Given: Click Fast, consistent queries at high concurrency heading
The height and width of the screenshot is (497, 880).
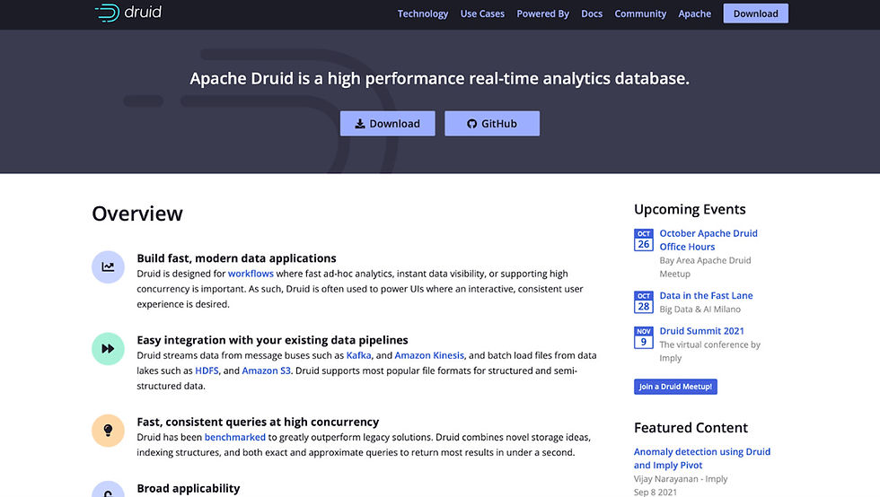Looking at the screenshot, I should 258,422.
